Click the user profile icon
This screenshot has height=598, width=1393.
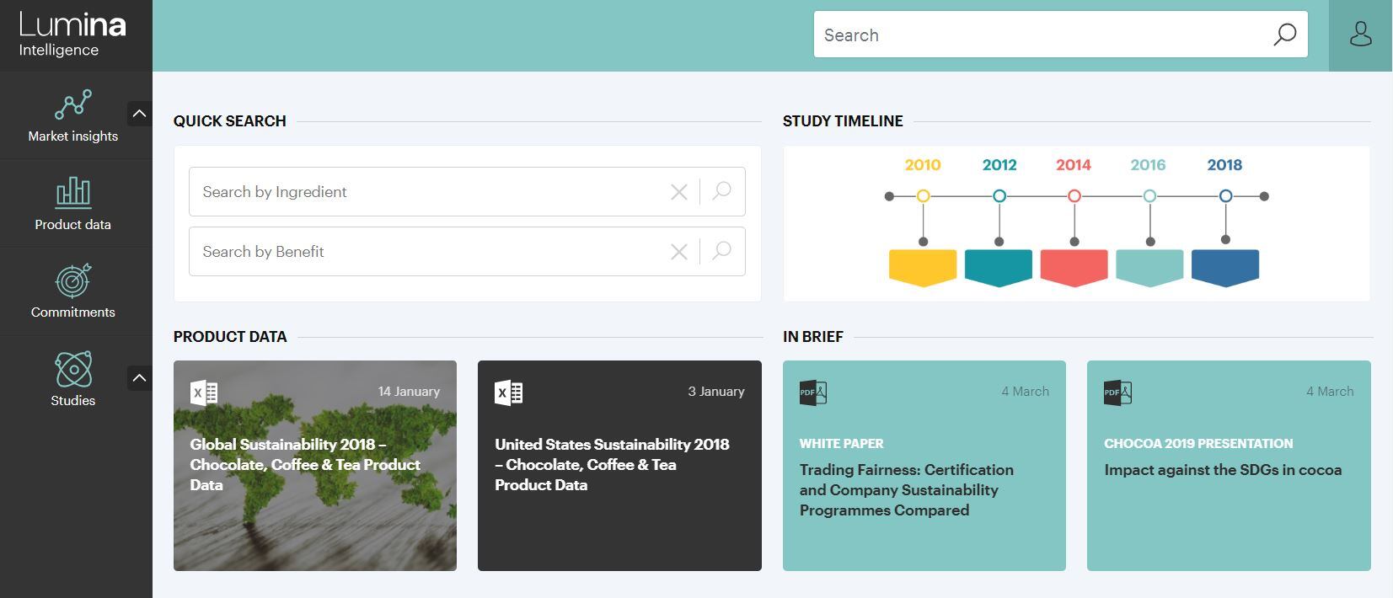[1360, 35]
